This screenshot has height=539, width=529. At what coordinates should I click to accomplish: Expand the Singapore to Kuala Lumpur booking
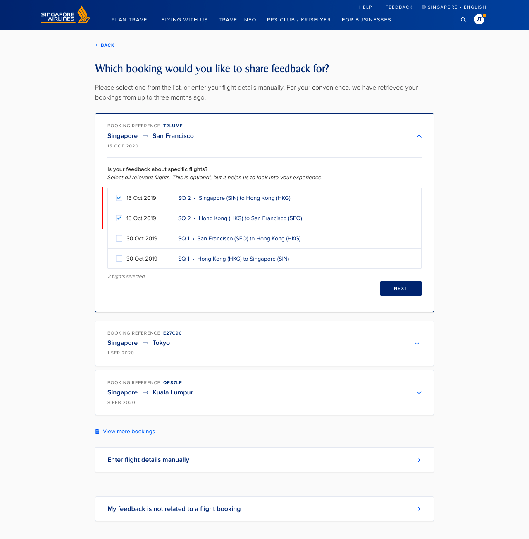(x=419, y=392)
